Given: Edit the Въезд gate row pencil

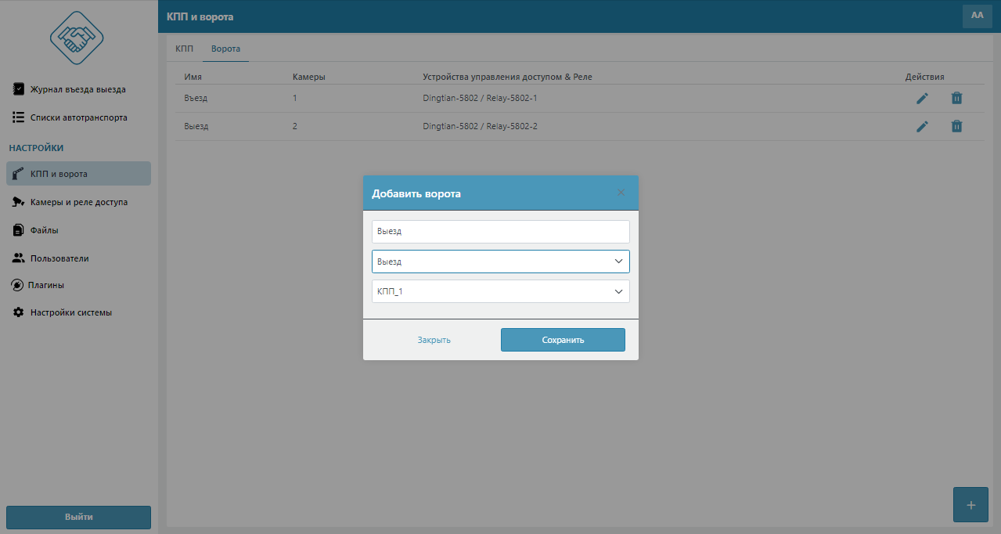Looking at the screenshot, I should (x=922, y=99).
